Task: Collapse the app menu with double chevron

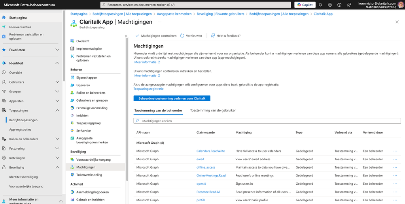Action: pos(126,36)
